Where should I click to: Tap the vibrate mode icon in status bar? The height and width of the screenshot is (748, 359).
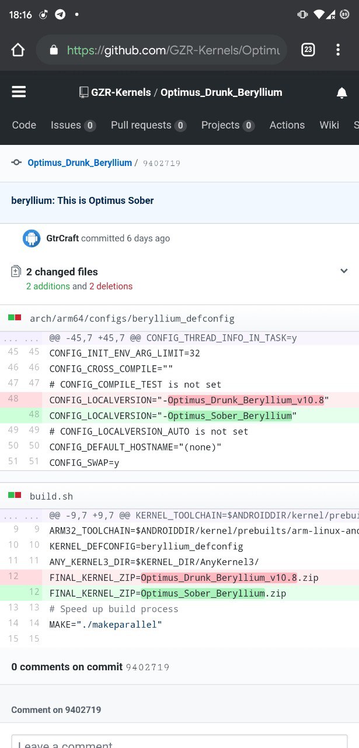click(x=302, y=15)
